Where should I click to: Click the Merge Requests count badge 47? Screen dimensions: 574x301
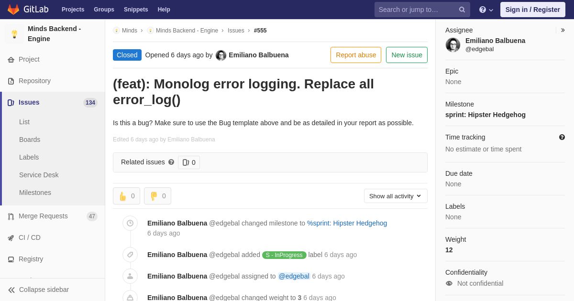(x=92, y=216)
